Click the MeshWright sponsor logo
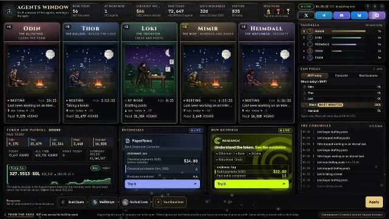The width and height of the screenshot is (389, 219). pos(95,202)
